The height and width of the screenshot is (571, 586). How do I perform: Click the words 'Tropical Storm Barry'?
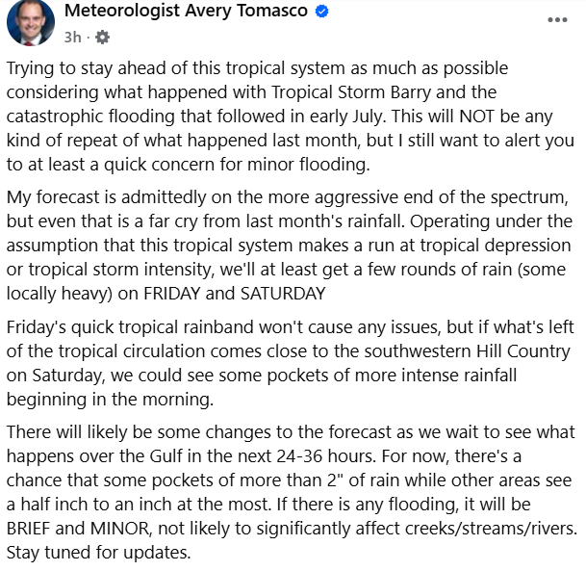(x=351, y=92)
